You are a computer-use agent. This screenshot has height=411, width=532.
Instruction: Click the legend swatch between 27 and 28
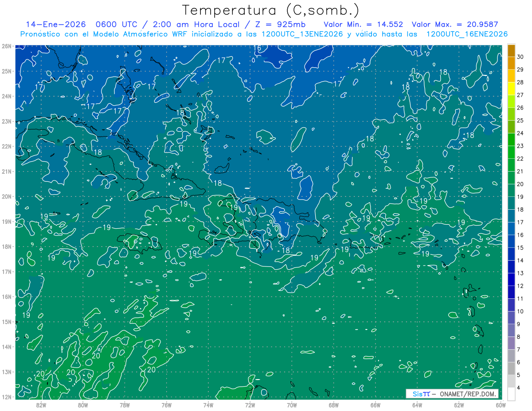tap(511, 89)
